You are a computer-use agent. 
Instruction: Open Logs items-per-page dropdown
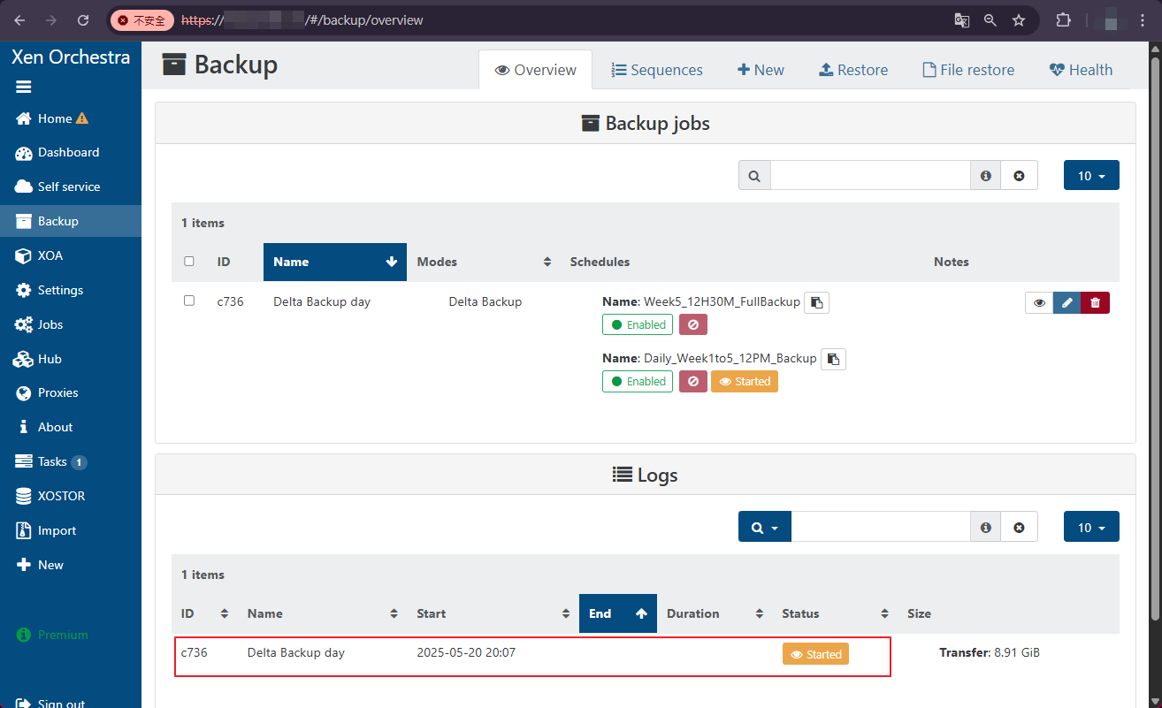(1091, 527)
